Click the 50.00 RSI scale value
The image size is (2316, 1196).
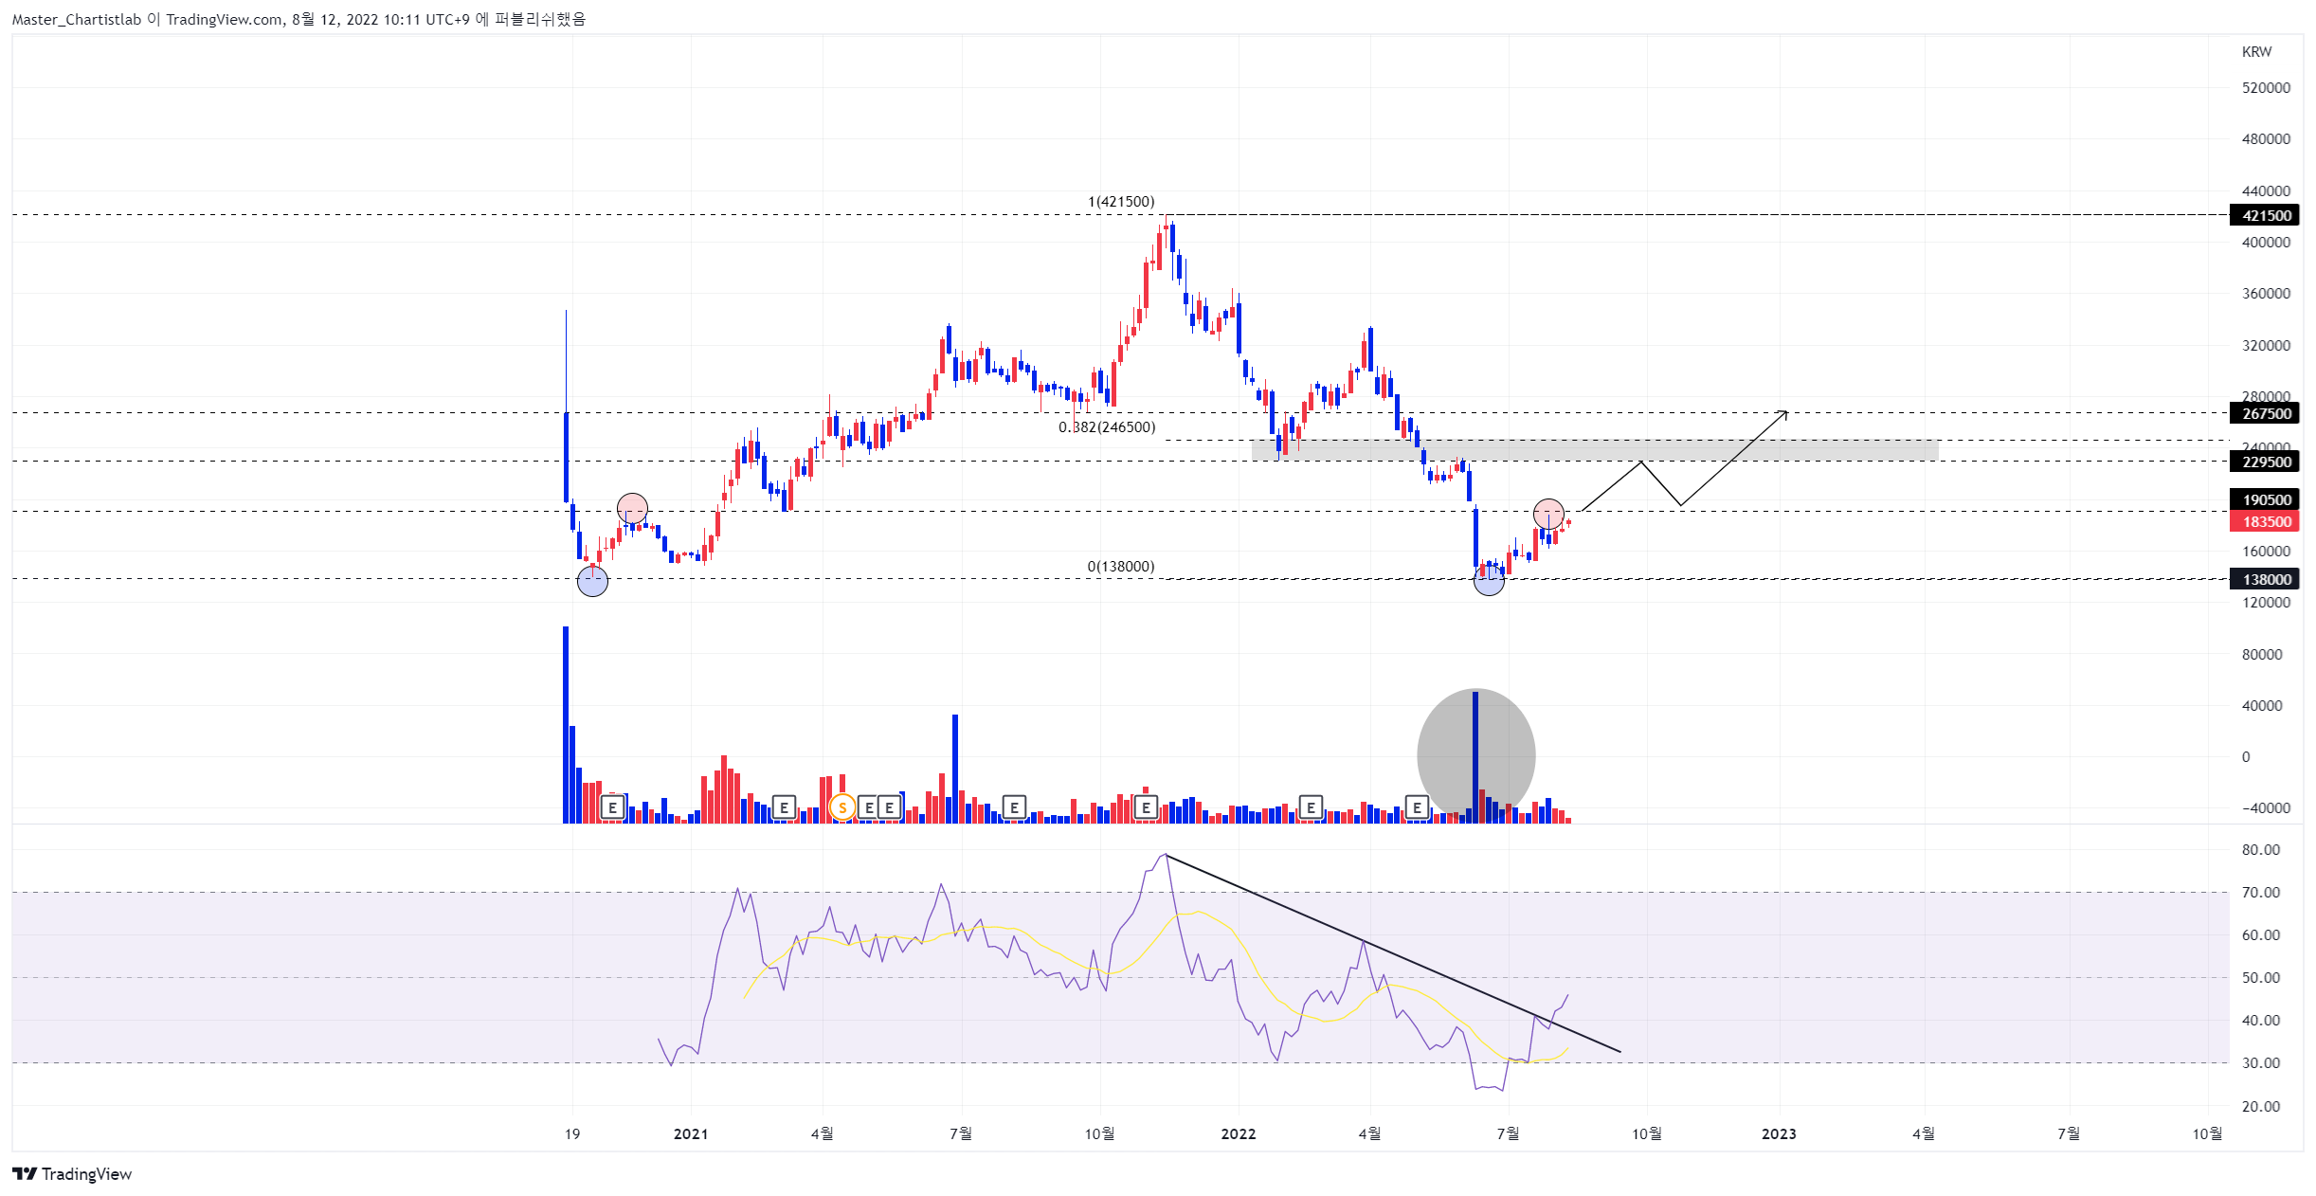(x=2261, y=978)
